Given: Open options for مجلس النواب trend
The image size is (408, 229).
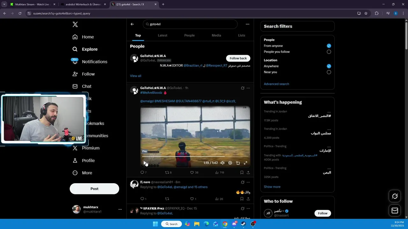Looking at the screenshot, I should [x=329, y=129].
